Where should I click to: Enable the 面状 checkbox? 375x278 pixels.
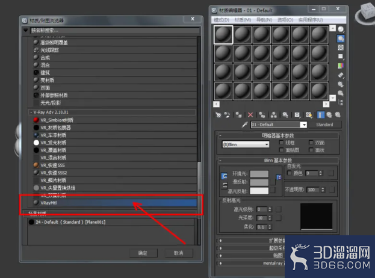[311, 150]
